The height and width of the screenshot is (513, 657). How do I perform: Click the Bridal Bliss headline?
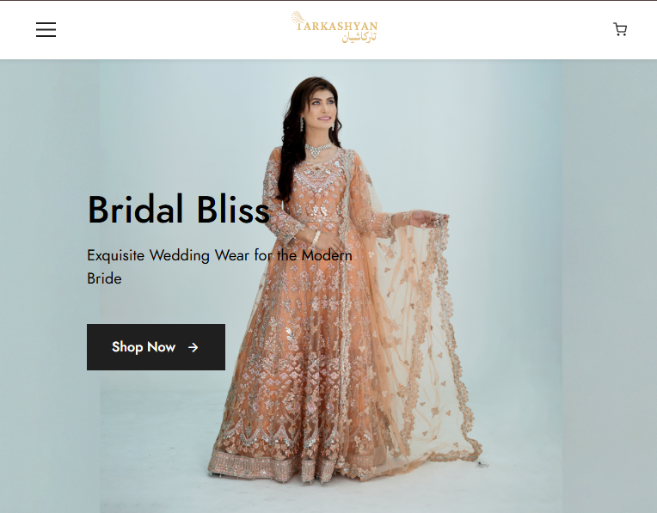point(179,210)
